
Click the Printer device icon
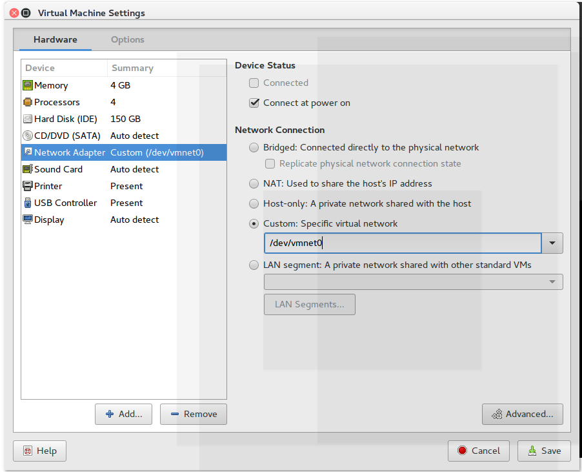(28, 186)
